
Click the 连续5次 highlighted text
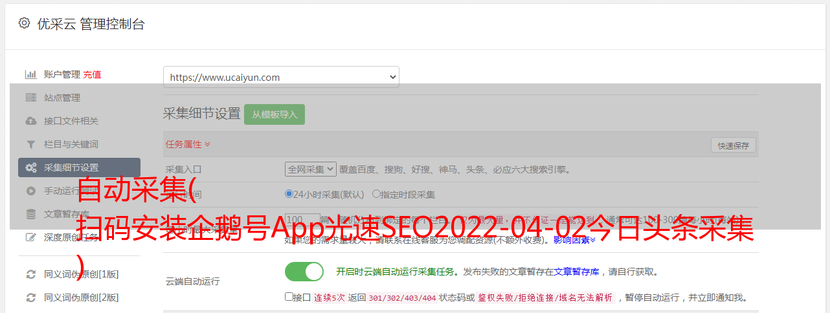[330, 297]
